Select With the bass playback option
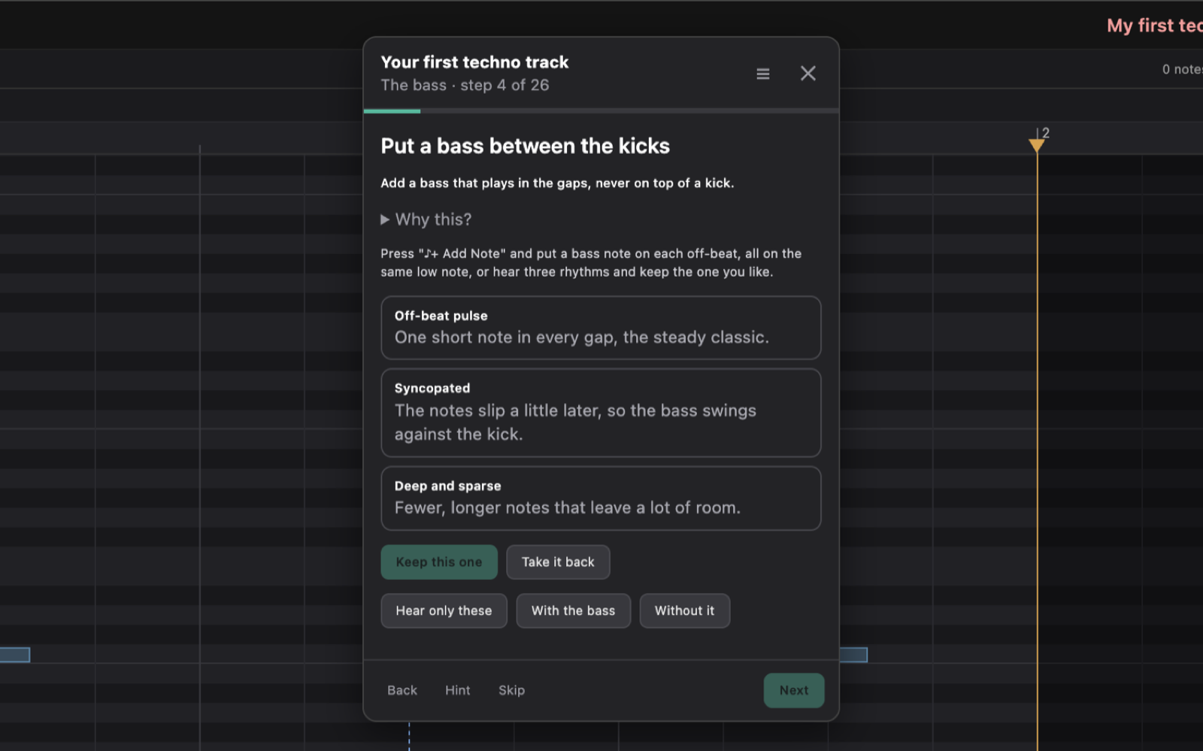Image resolution: width=1203 pixels, height=751 pixels. point(573,611)
